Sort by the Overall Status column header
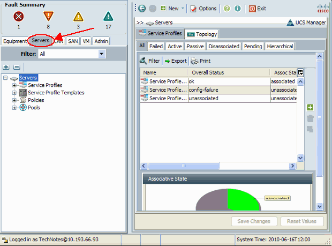Screen dimensions: 332x246 point(229,72)
